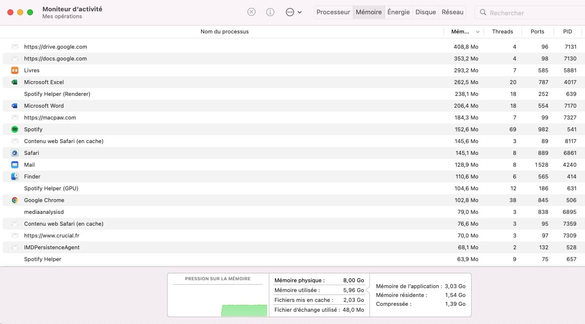Viewport: 585px width, 324px height.
Task: Click shield icon beside macpaw.com process
Action: pyautogui.click(x=15, y=118)
